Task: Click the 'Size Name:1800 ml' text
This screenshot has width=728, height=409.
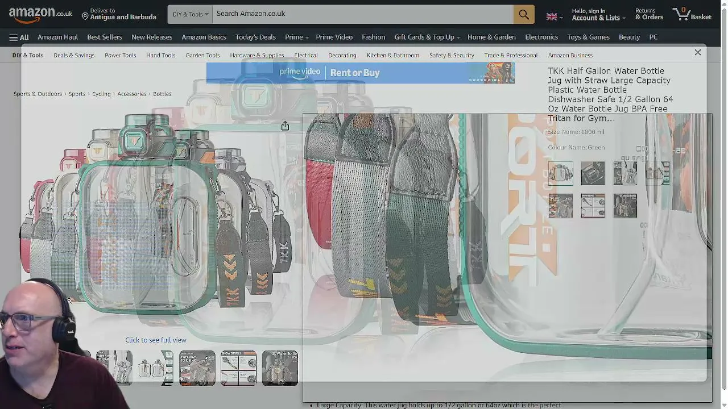Action: (x=576, y=132)
